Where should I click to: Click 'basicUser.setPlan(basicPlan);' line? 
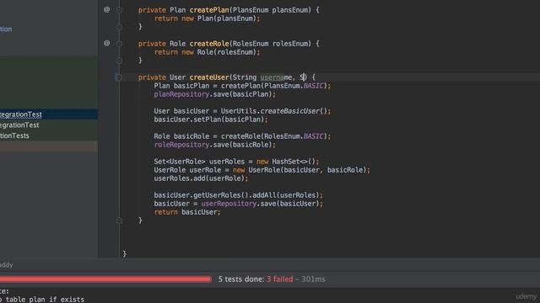[211, 120]
